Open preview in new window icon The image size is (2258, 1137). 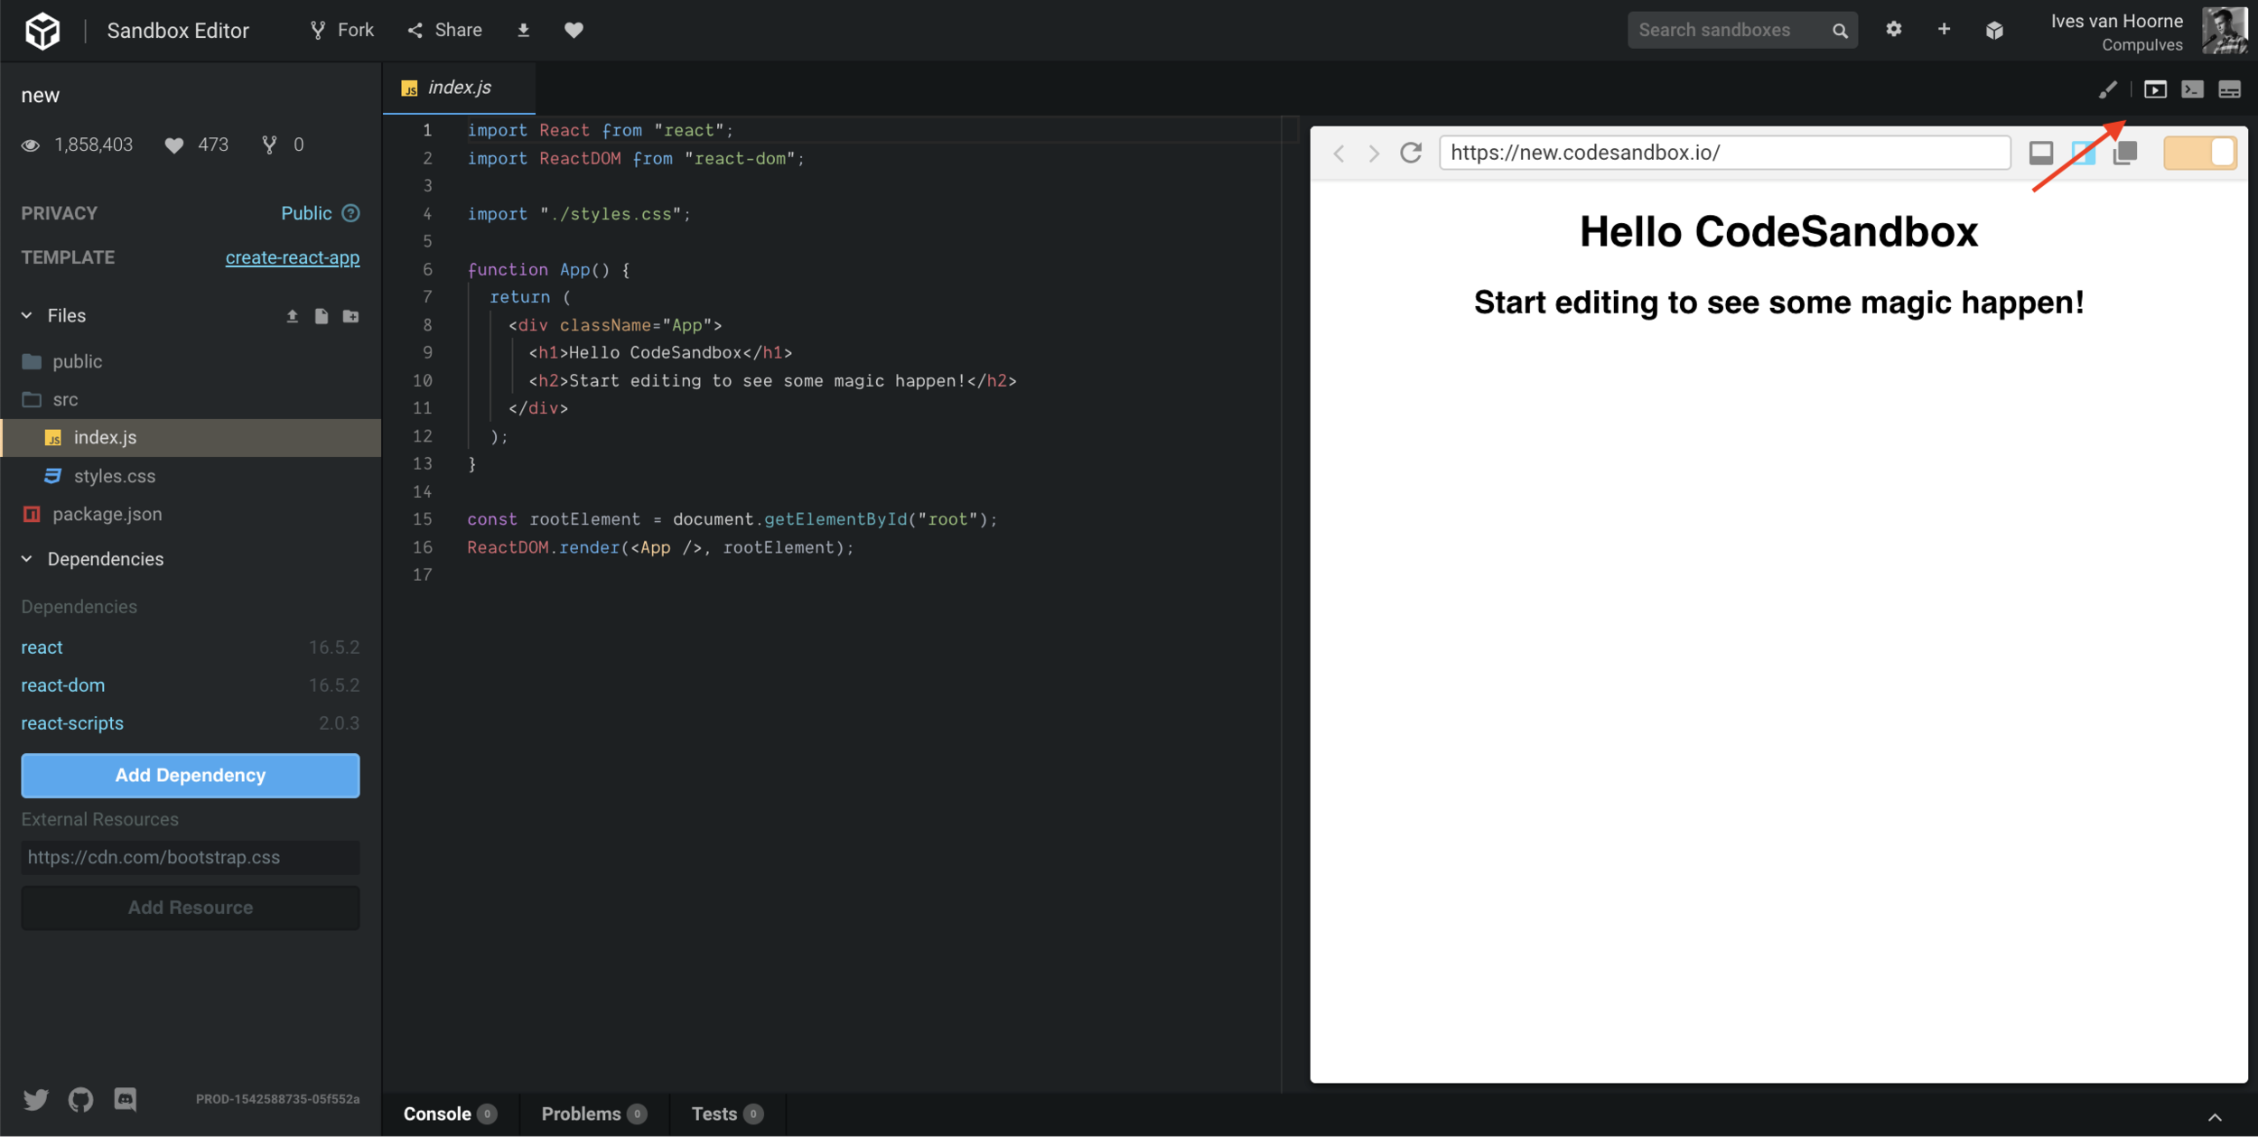point(2125,153)
